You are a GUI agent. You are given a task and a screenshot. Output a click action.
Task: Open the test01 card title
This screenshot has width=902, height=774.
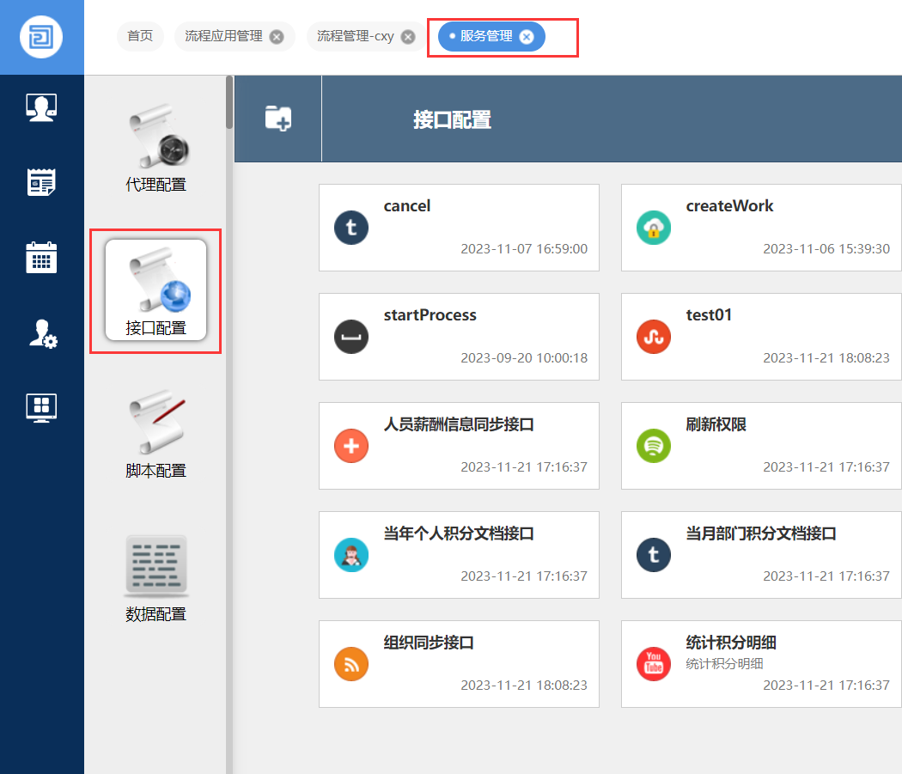709,315
